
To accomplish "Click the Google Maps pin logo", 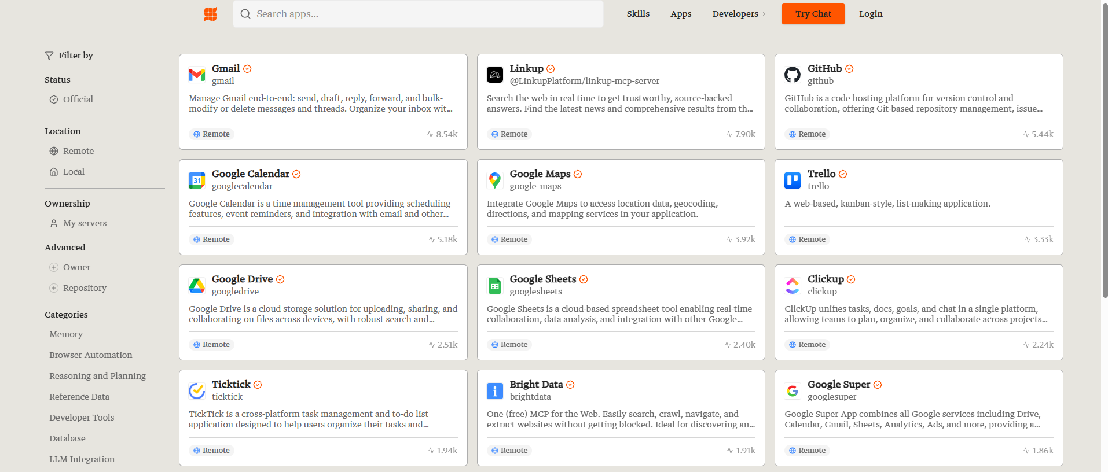I will click(x=495, y=180).
